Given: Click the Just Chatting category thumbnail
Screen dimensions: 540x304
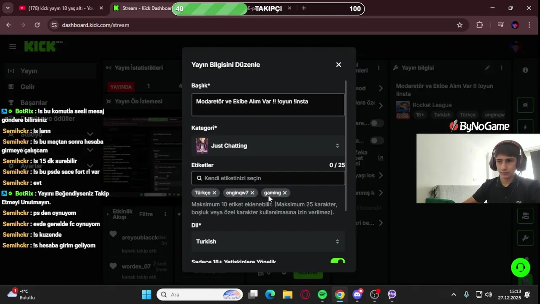Looking at the screenshot, I should pos(202,146).
